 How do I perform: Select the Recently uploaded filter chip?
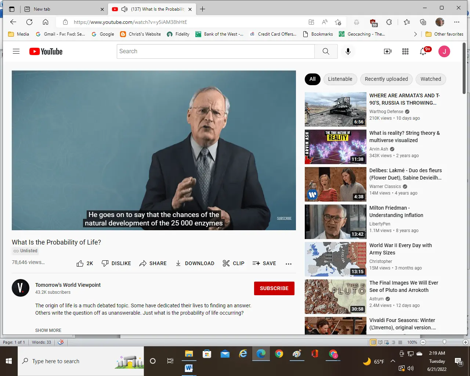point(386,79)
